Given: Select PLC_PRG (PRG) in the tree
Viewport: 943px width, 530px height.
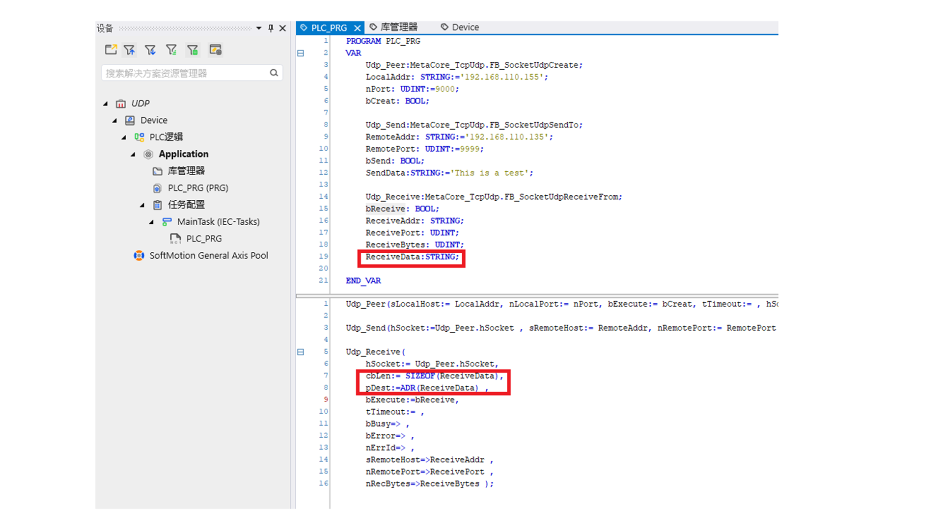Looking at the screenshot, I should pyautogui.click(x=197, y=188).
